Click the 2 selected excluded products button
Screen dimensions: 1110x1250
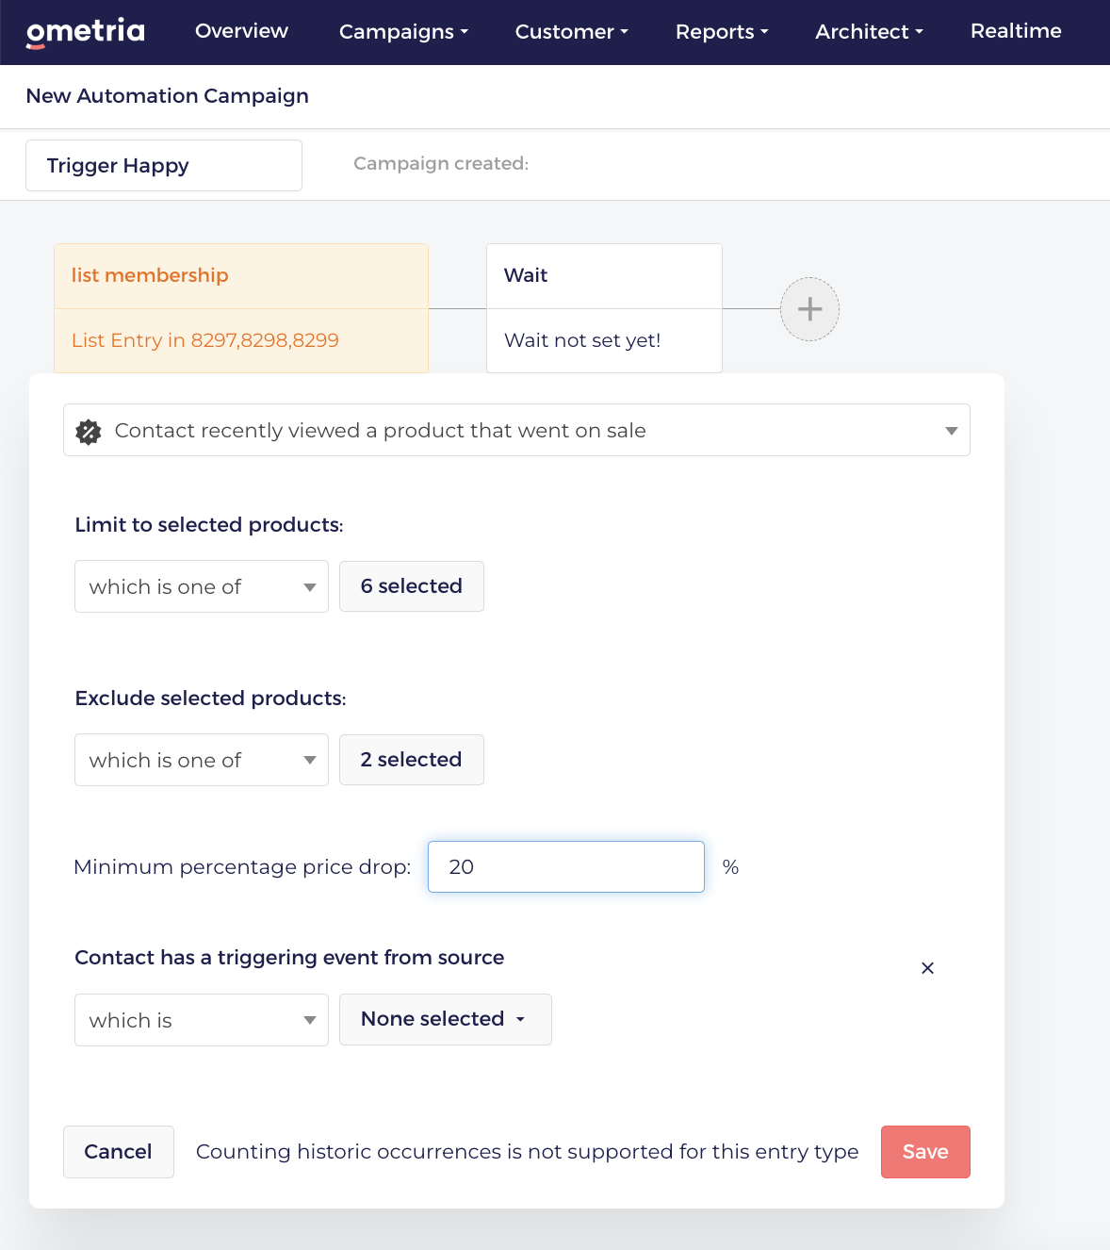412,760
